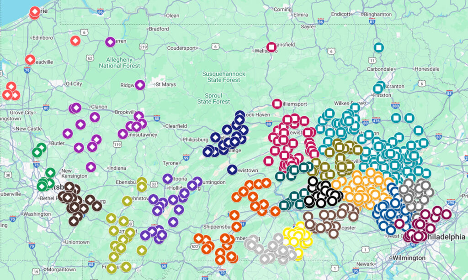Click the Wilmington city label
This screenshot has width=468, height=280.
coord(408,258)
